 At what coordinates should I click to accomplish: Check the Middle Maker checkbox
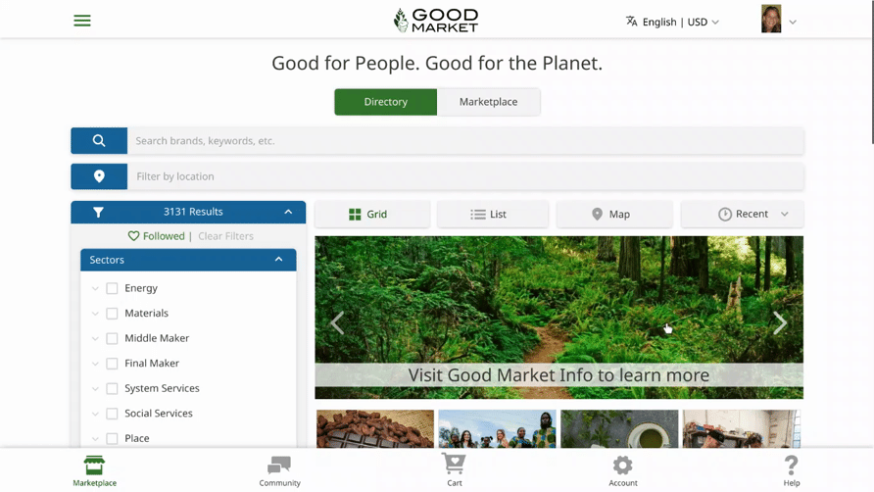coord(112,338)
